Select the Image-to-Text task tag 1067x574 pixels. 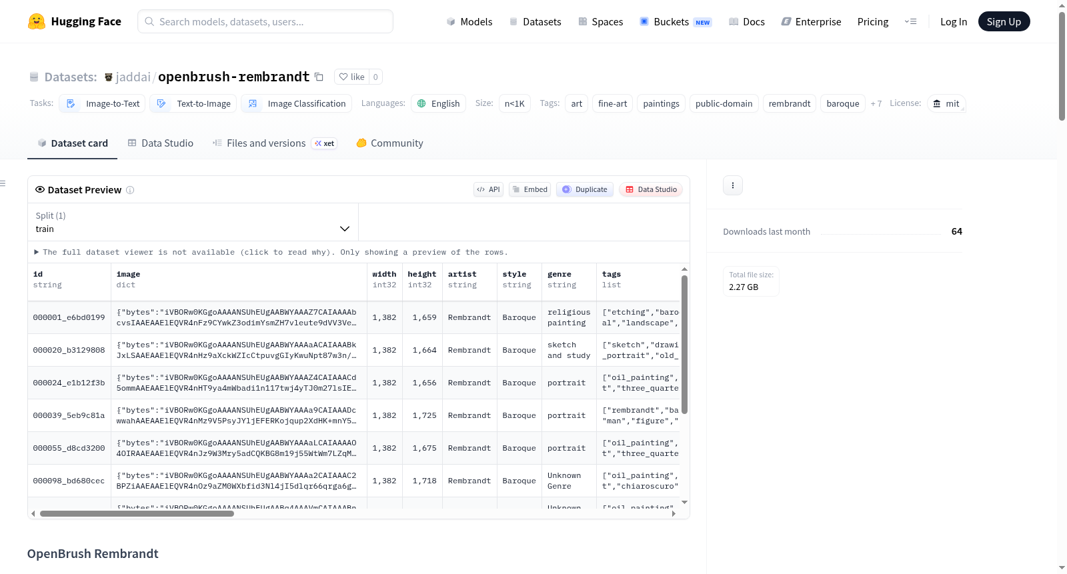click(102, 103)
